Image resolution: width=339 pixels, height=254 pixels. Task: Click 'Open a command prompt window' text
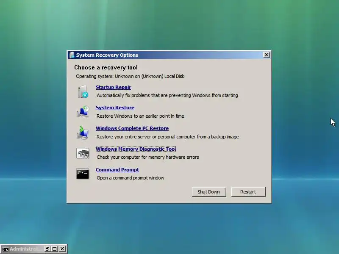tap(131, 178)
